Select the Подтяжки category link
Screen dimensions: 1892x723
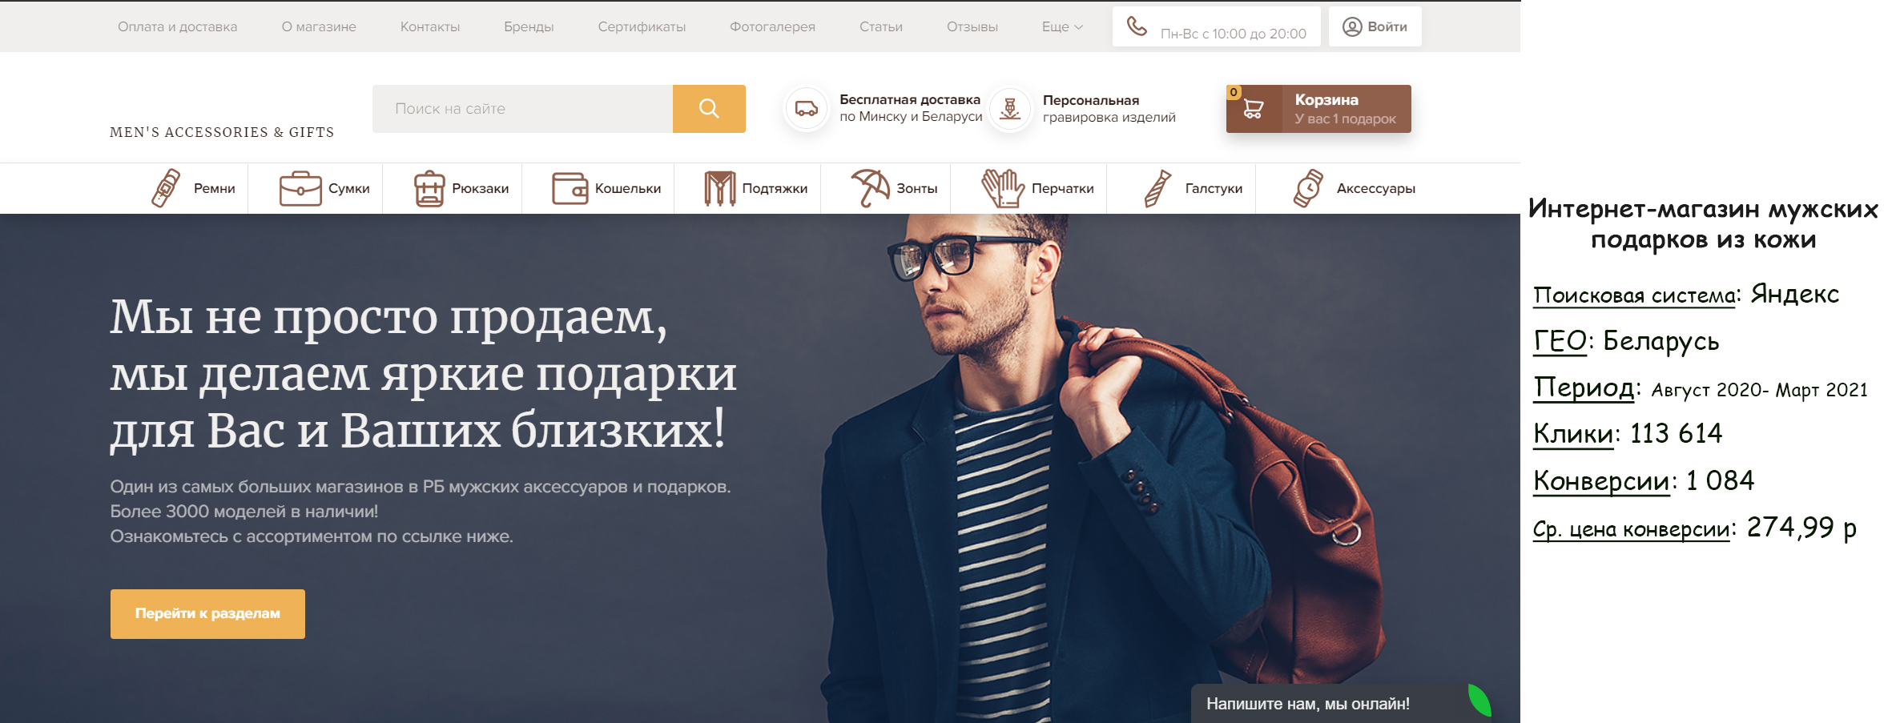click(756, 188)
